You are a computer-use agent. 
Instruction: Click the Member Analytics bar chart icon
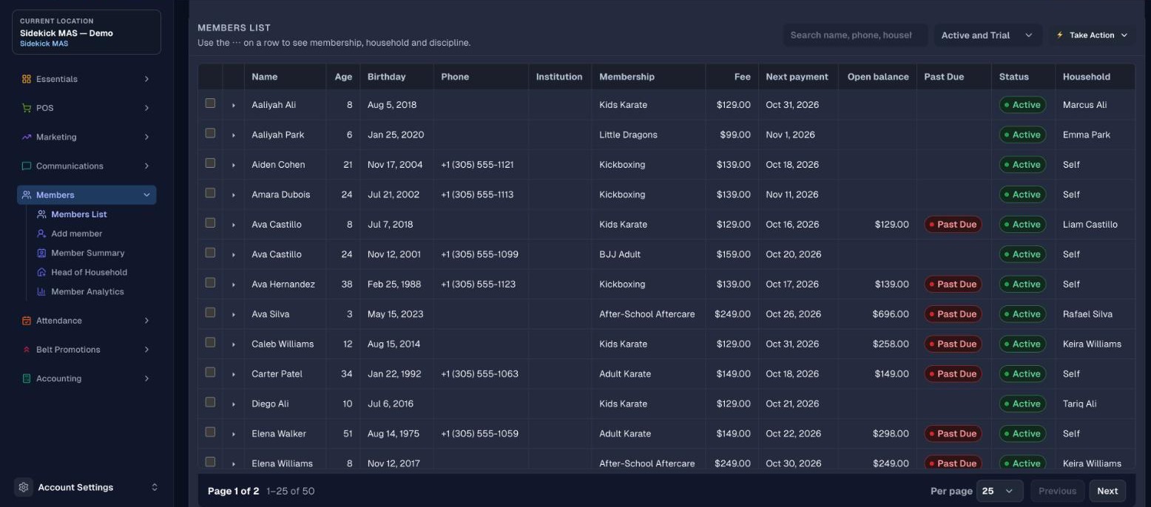point(41,291)
